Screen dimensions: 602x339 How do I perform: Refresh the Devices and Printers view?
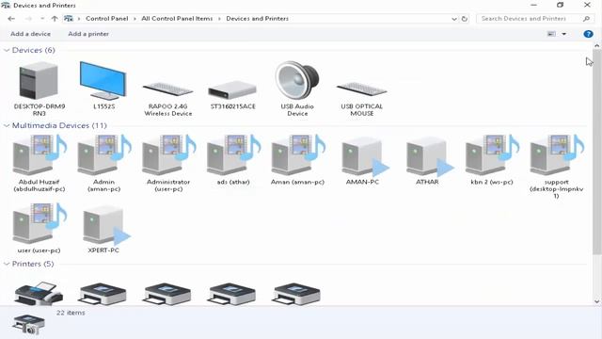coord(465,19)
